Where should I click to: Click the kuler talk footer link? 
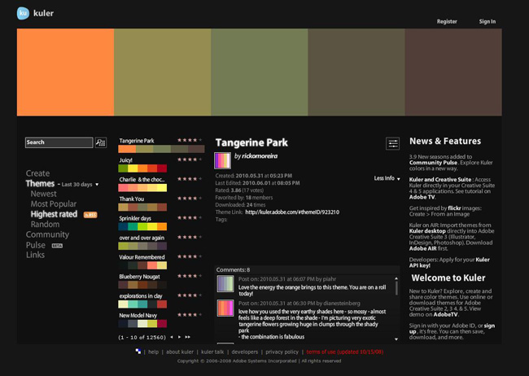click(212, 352)
